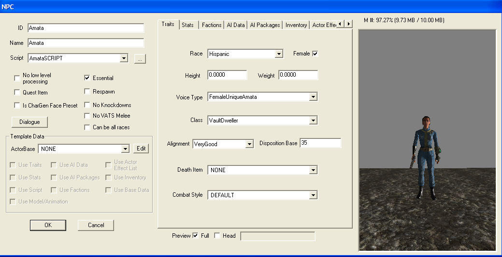The image size is (502, 257).
Task: Open the Script dropdown
Action: tap(124, 58)
